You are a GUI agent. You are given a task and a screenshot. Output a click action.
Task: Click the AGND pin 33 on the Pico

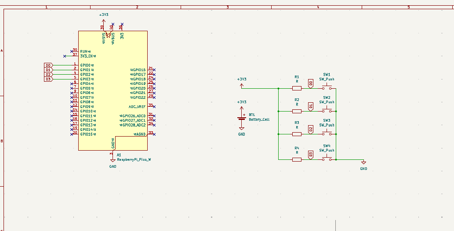click(150, 134)
